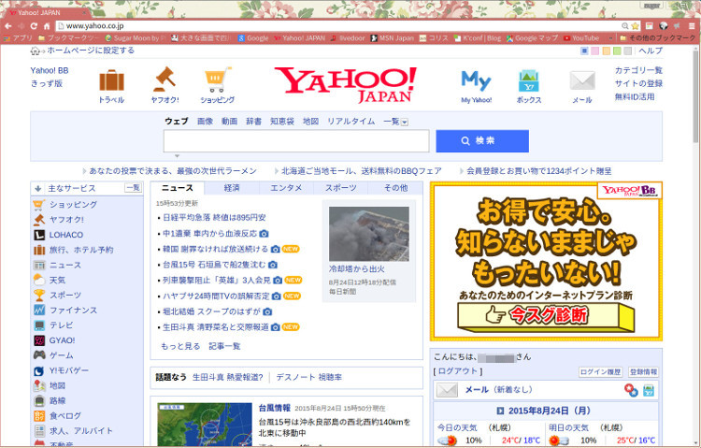Click the sidebar 旅行、ホテル予約 suitcase icon
701x448 pixels.
tap(39, 250)
